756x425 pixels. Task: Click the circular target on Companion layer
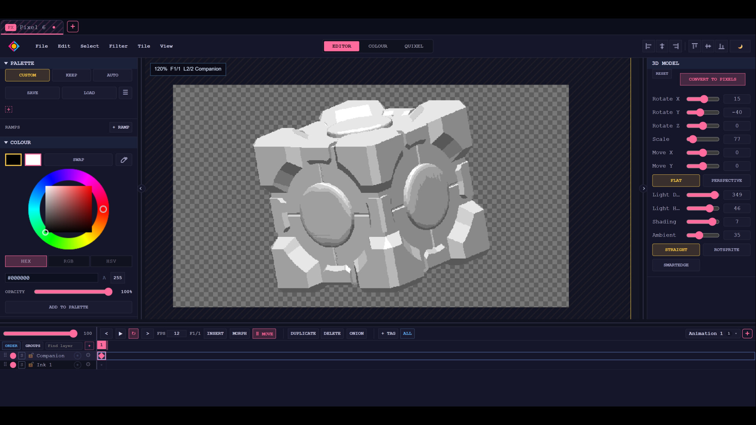pos(78,355)
